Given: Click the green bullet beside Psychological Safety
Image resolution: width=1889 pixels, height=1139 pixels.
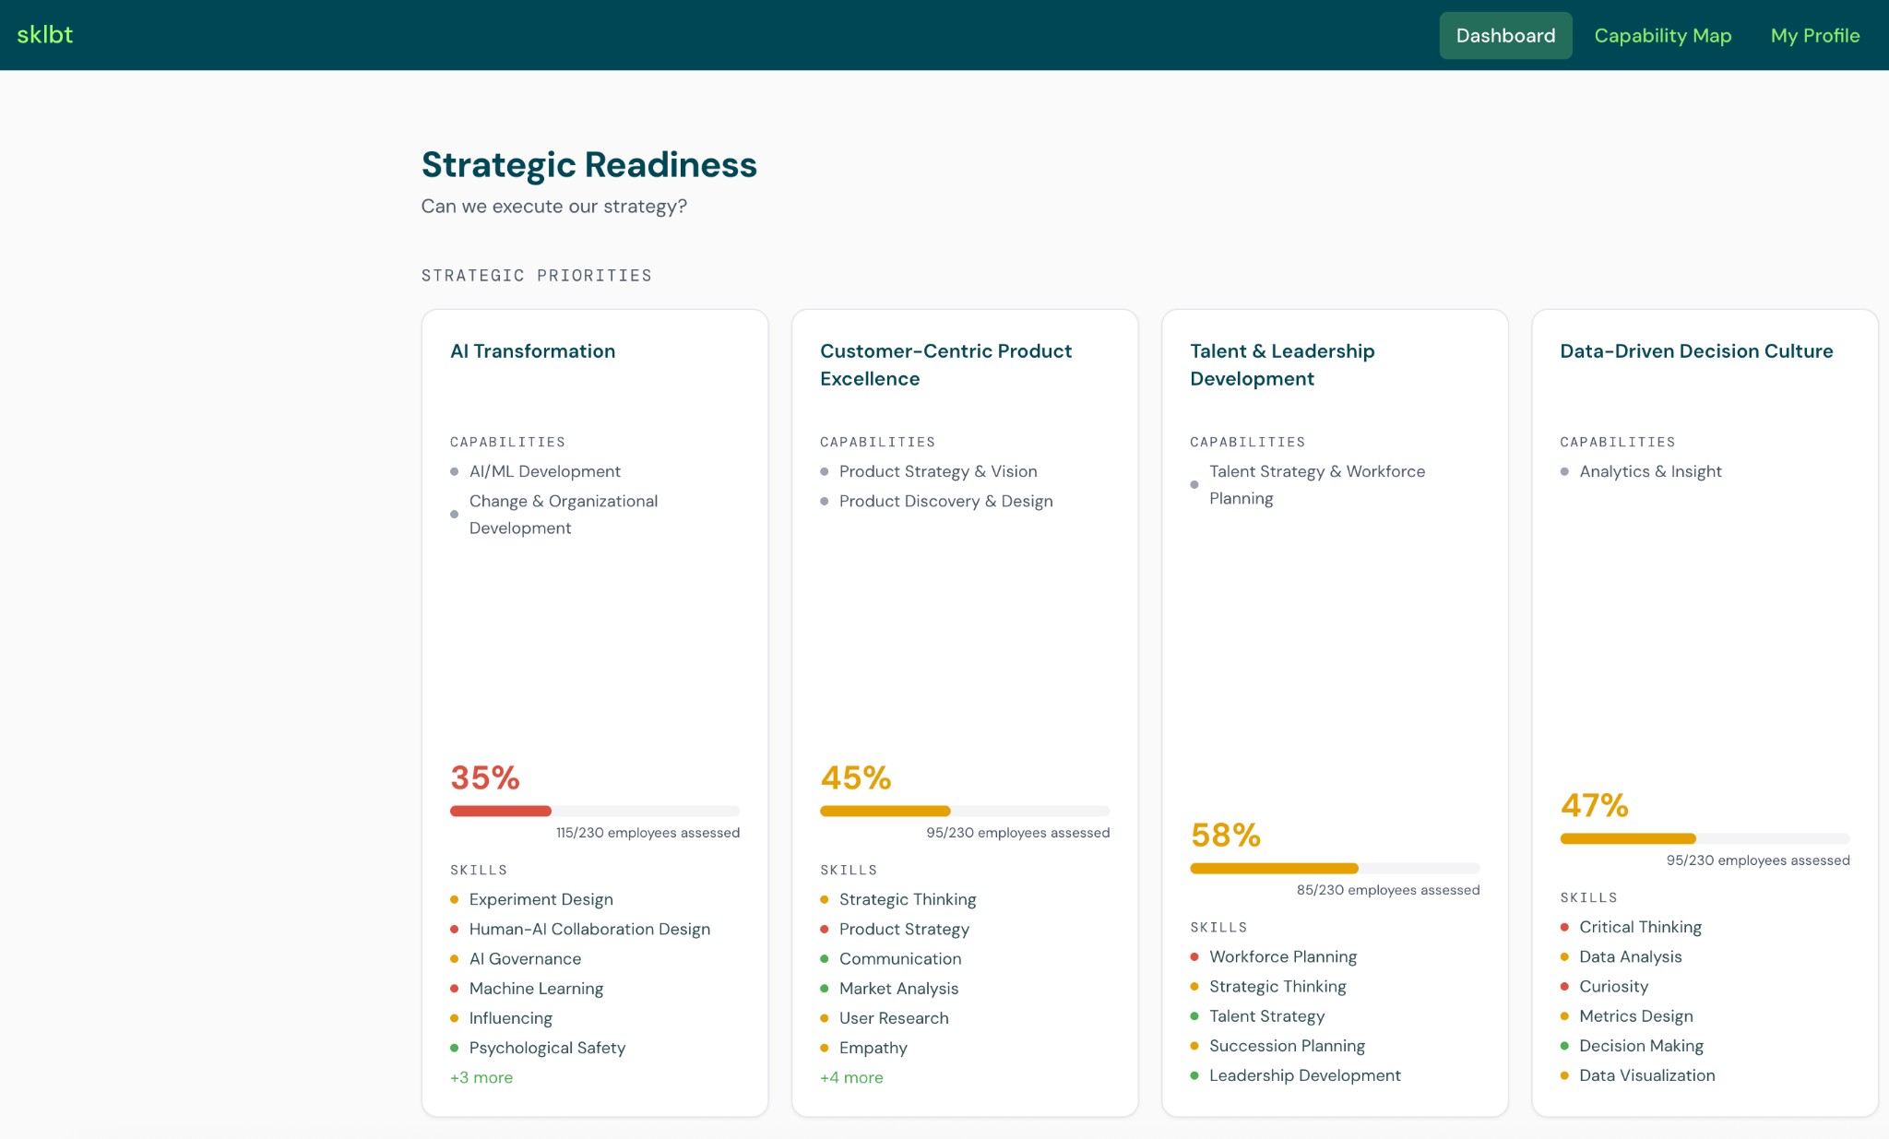Looking at the screenshot, I should [x=456, y=1048].
